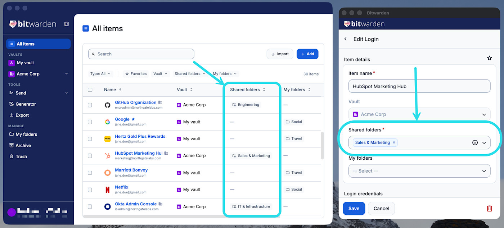Click the Travel folder tag in the Hertz row
This screenshot has width=504, height=228.
coord(294,138)
